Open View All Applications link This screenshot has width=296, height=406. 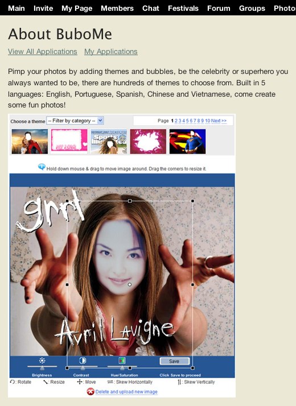pos(43,52)
